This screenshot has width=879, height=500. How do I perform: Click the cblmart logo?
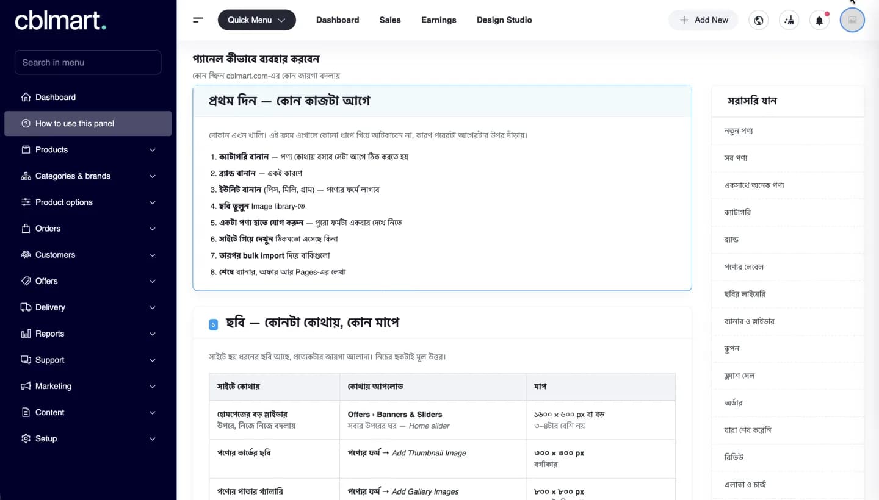pyautogui.click(x=60, y=21)
